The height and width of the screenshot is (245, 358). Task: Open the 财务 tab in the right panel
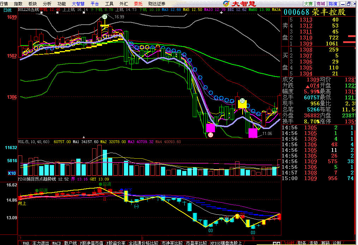pyautogui.click(x=302, y=243)
